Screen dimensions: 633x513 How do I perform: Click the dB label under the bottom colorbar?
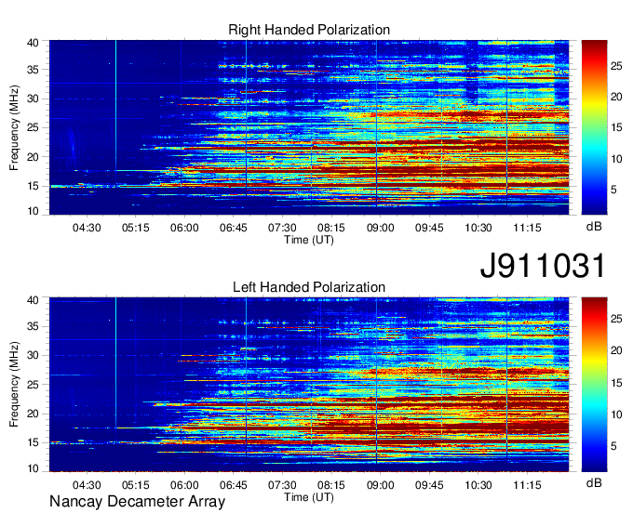click(594, 482)
